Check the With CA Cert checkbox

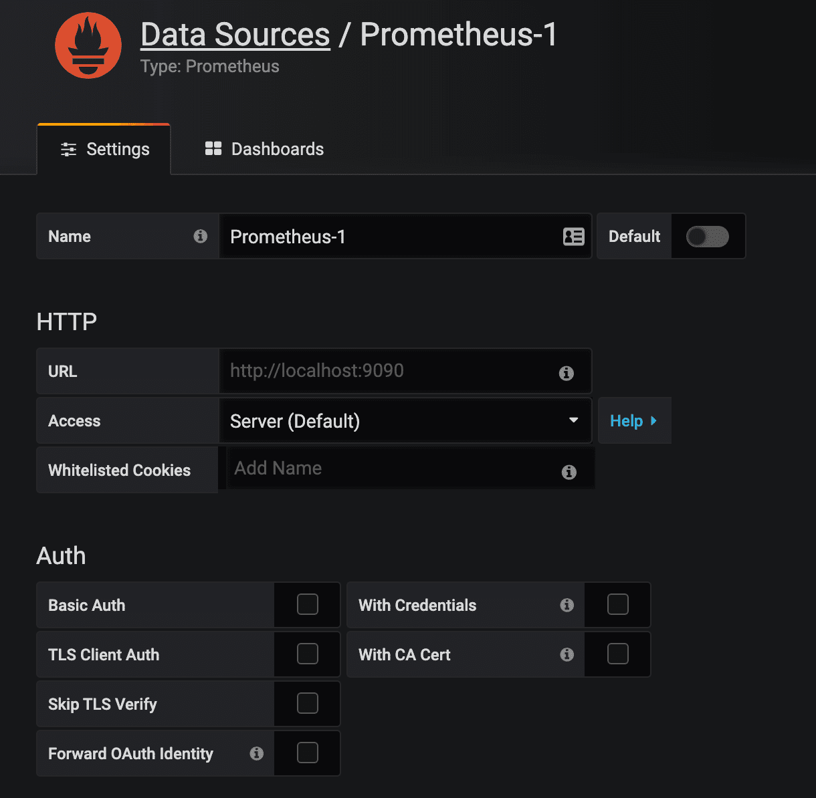coord(617,654)
